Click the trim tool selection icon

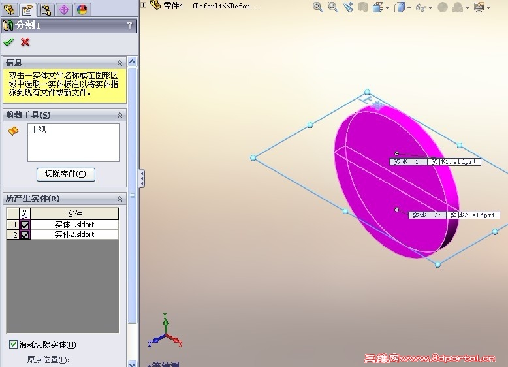14,131
